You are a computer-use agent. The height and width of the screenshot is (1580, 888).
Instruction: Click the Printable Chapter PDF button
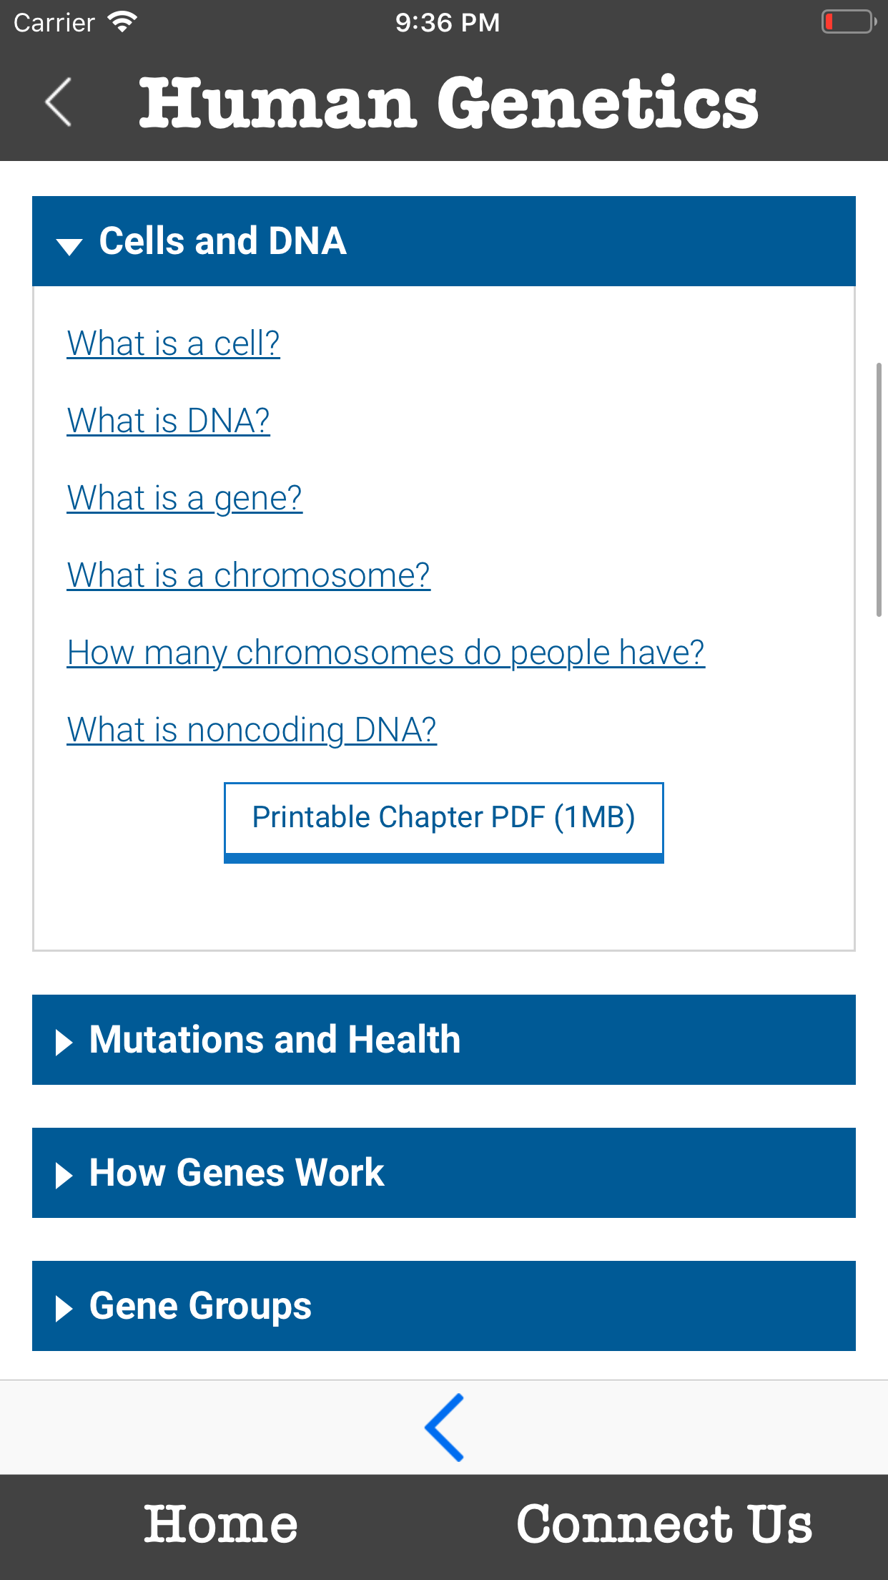443,821
